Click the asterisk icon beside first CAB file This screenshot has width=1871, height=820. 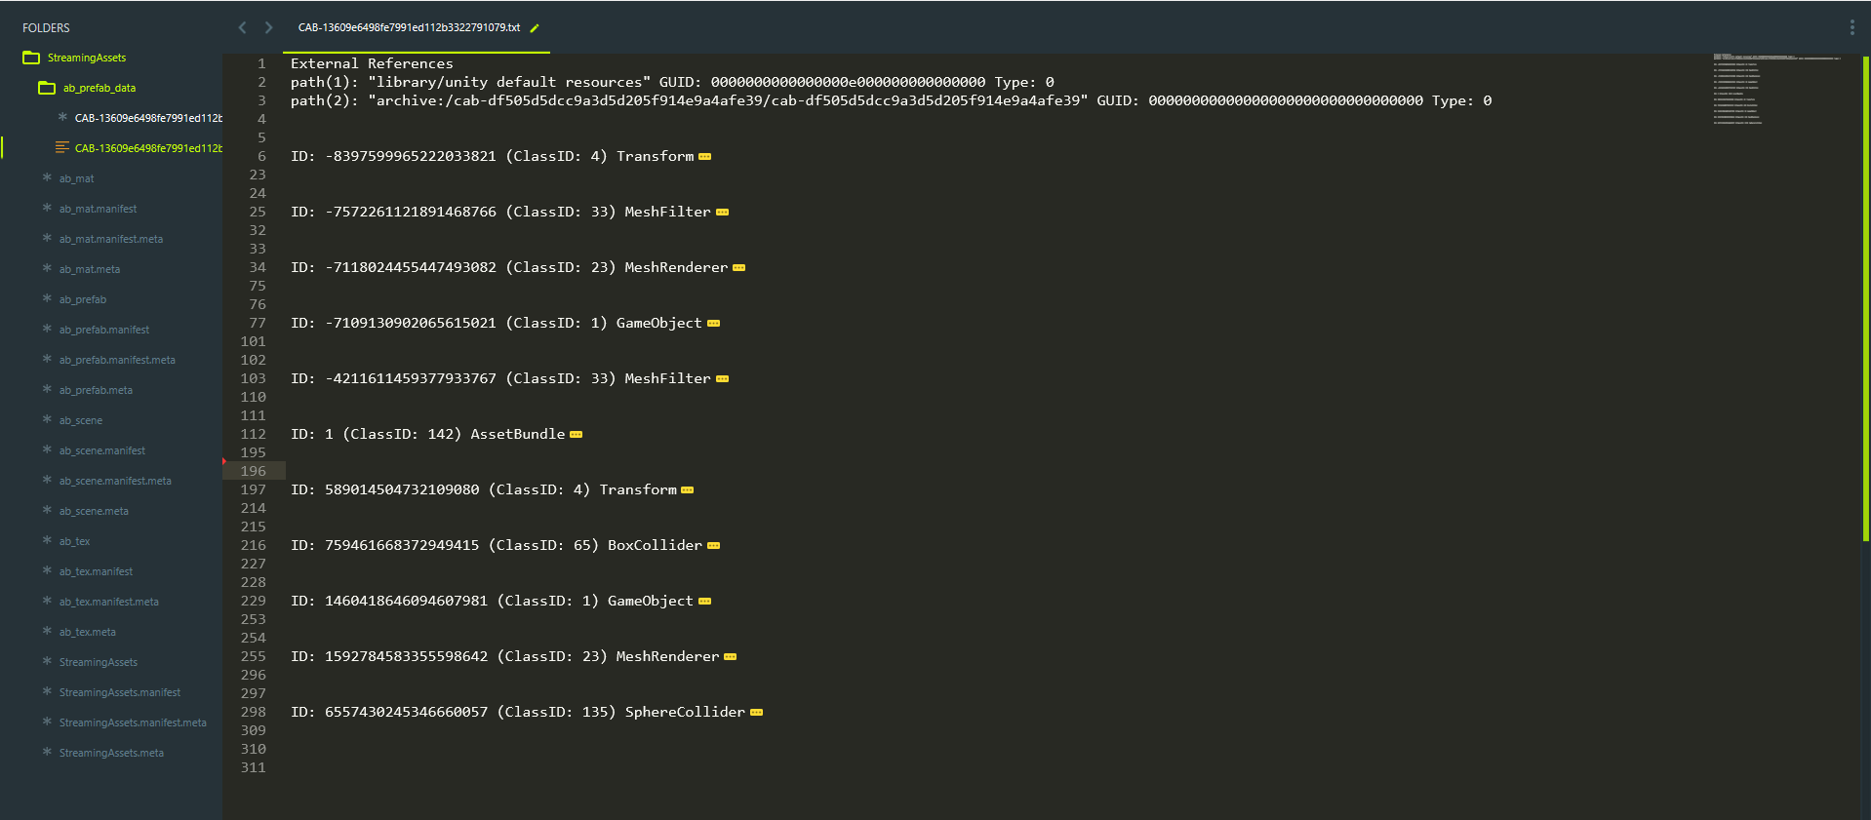[x=62, y=117]
